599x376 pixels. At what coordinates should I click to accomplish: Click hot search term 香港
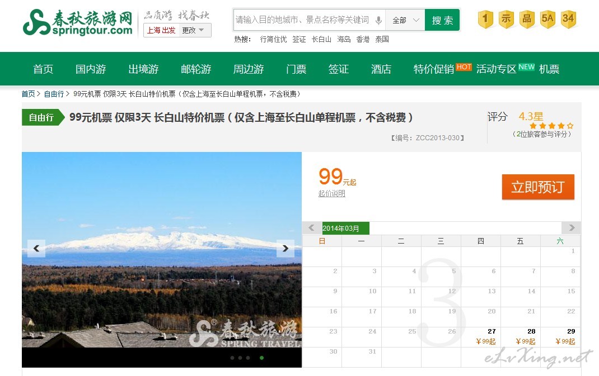coord(363,39)
